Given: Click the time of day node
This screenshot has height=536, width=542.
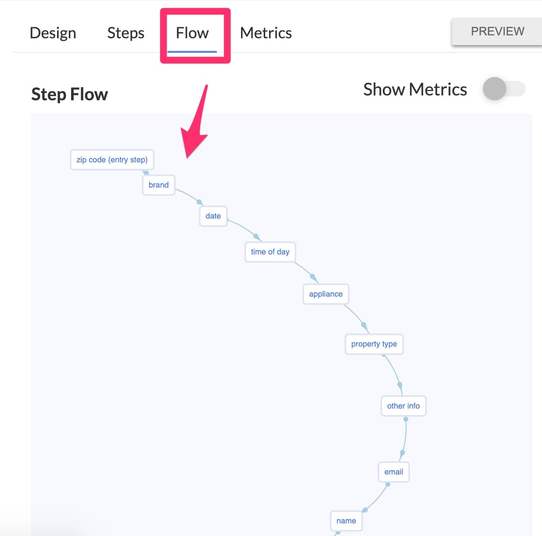Looking at the screenshot, I should (270, 252).
